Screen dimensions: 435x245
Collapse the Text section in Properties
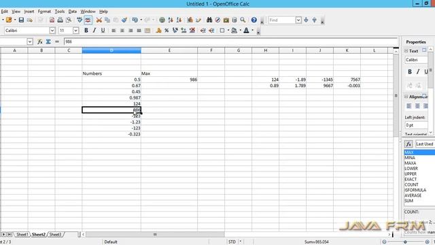pos(406,51)
